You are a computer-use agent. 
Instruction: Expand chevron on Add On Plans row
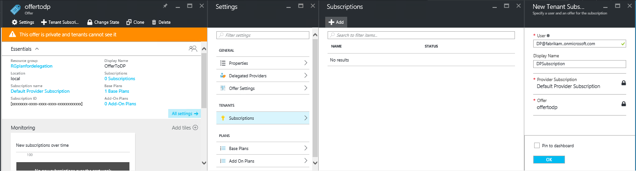(306, 161)
